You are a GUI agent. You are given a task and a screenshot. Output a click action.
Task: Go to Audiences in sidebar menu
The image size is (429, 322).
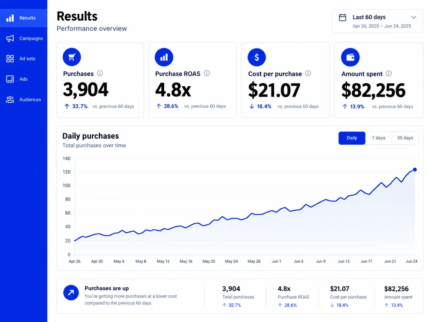click(24, 100)
